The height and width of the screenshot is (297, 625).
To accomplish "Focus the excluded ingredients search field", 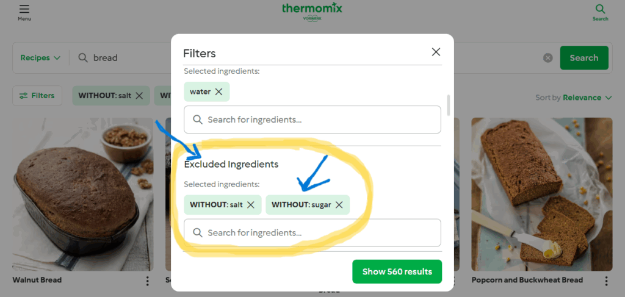I will [x=312, y=232].
